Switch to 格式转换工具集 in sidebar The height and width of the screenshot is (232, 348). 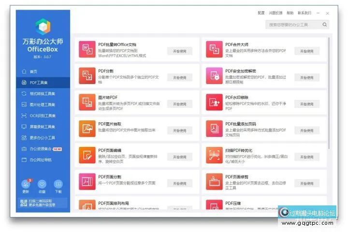pyautogui.click(x=42, y=93)
